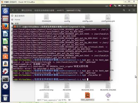138x103 pixels.
Task: Close the terminal window
Action: point(15,26)
